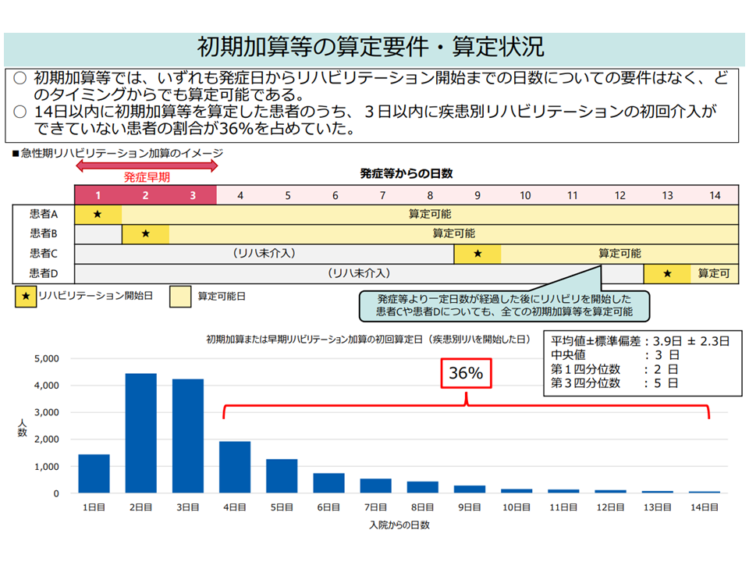Click the tallest bar for 2日目

[141, 433]
